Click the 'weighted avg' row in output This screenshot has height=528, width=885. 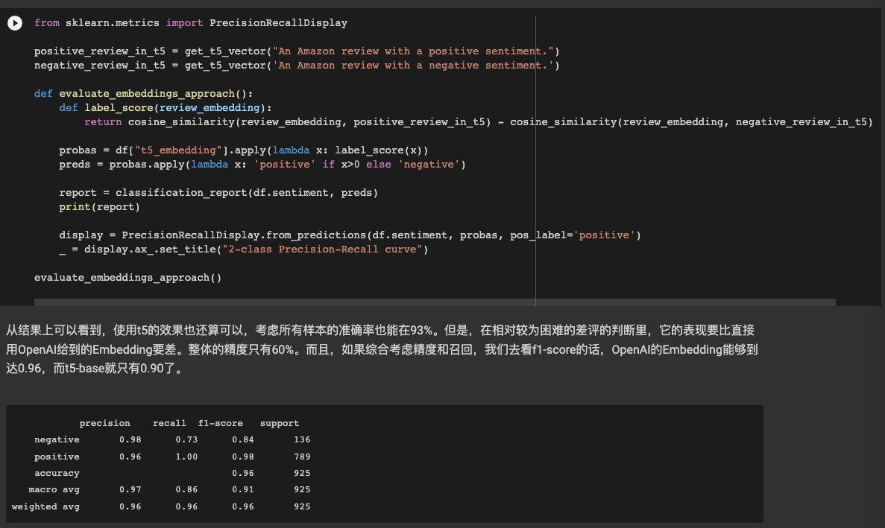point(161,506)
